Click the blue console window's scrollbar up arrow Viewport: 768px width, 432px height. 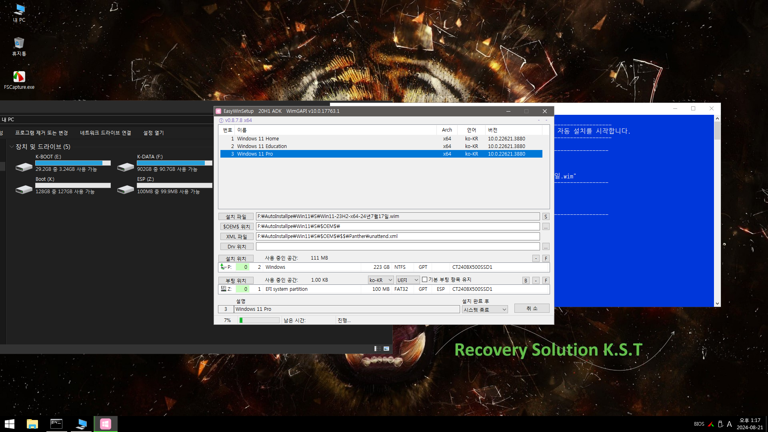click(x=717, y=118)
